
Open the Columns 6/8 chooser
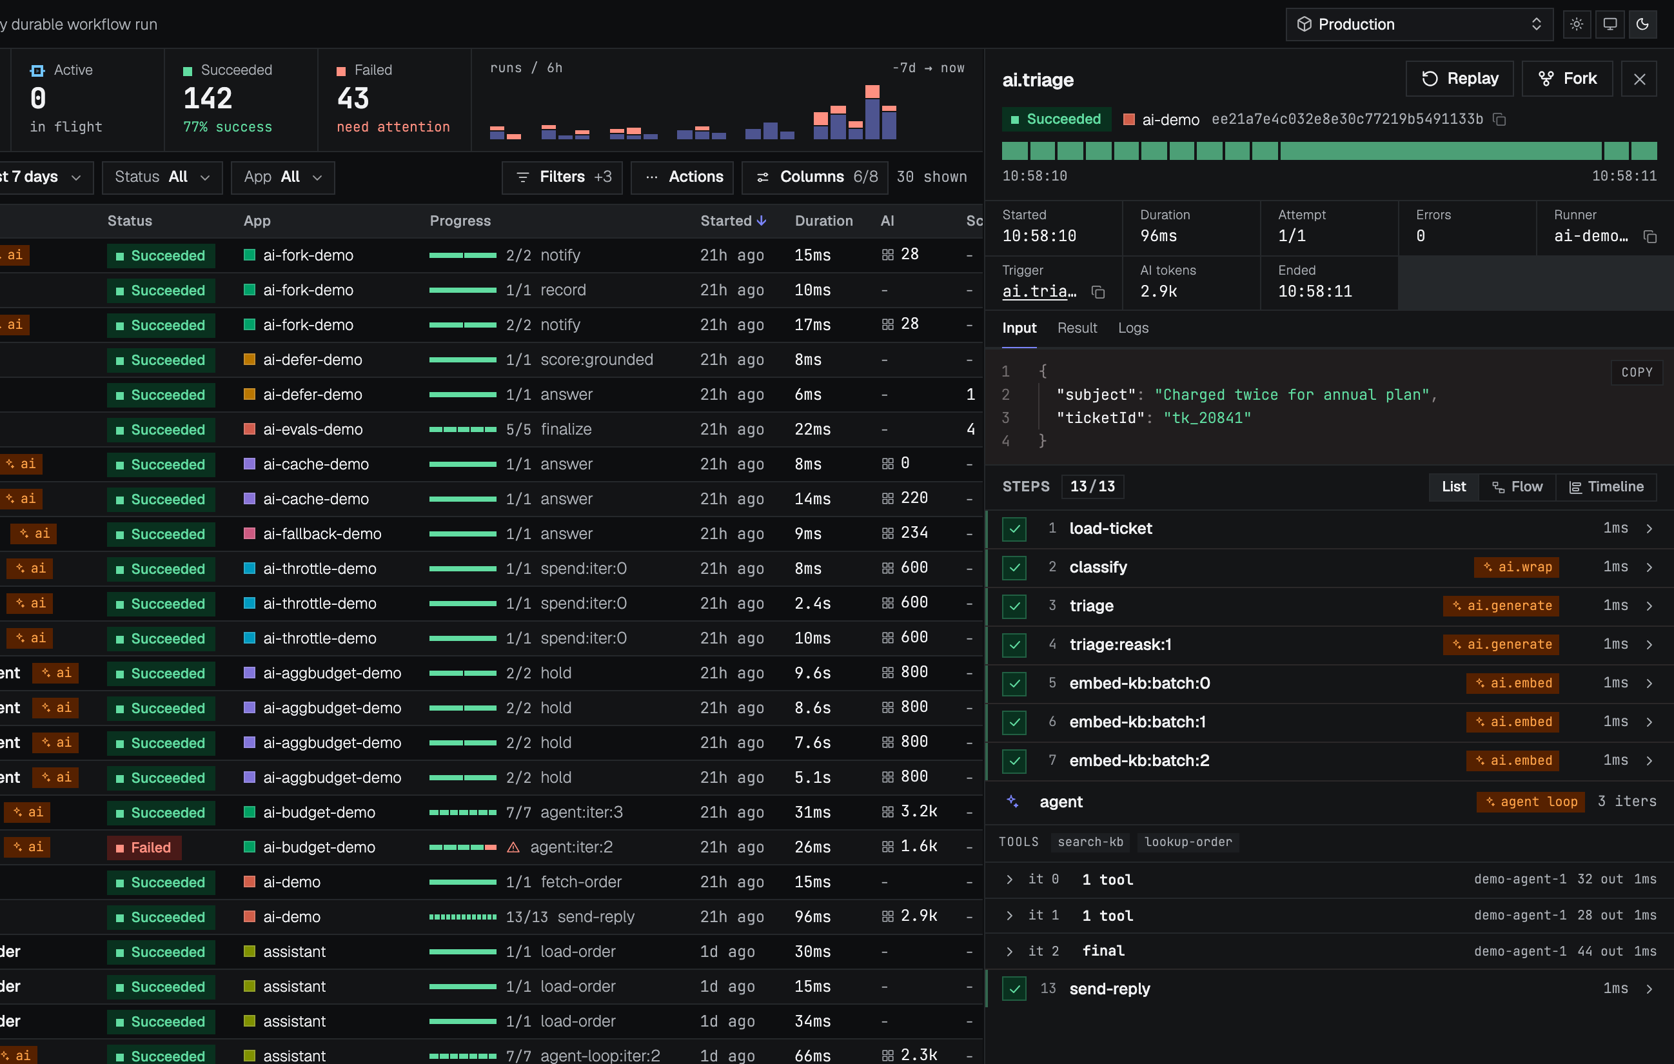[815, 177]
